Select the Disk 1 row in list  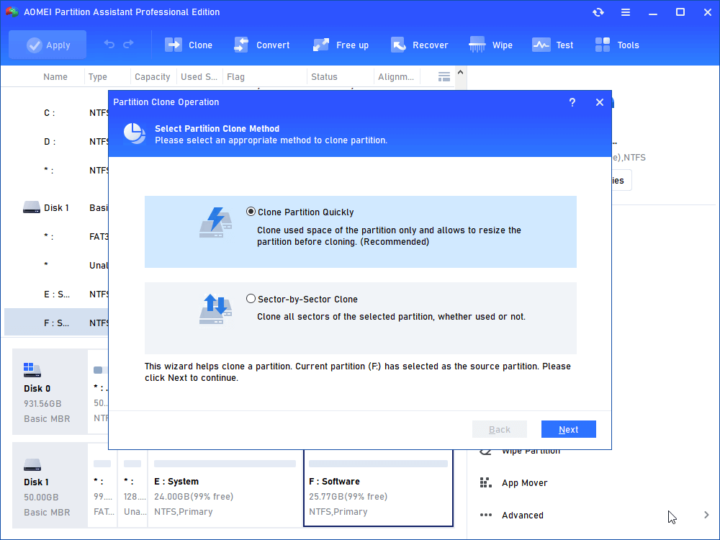pyautogui.click(x=56, y=207)
